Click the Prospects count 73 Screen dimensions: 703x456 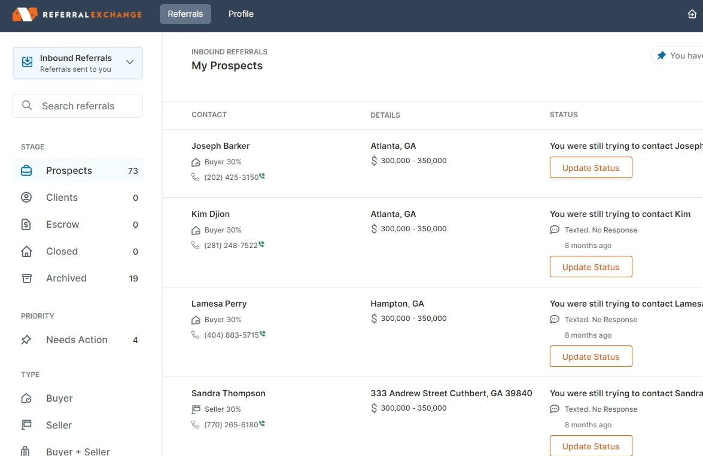pos(133,171)
